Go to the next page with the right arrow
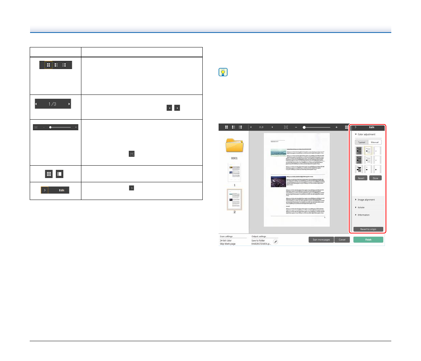 pos(272,127)
